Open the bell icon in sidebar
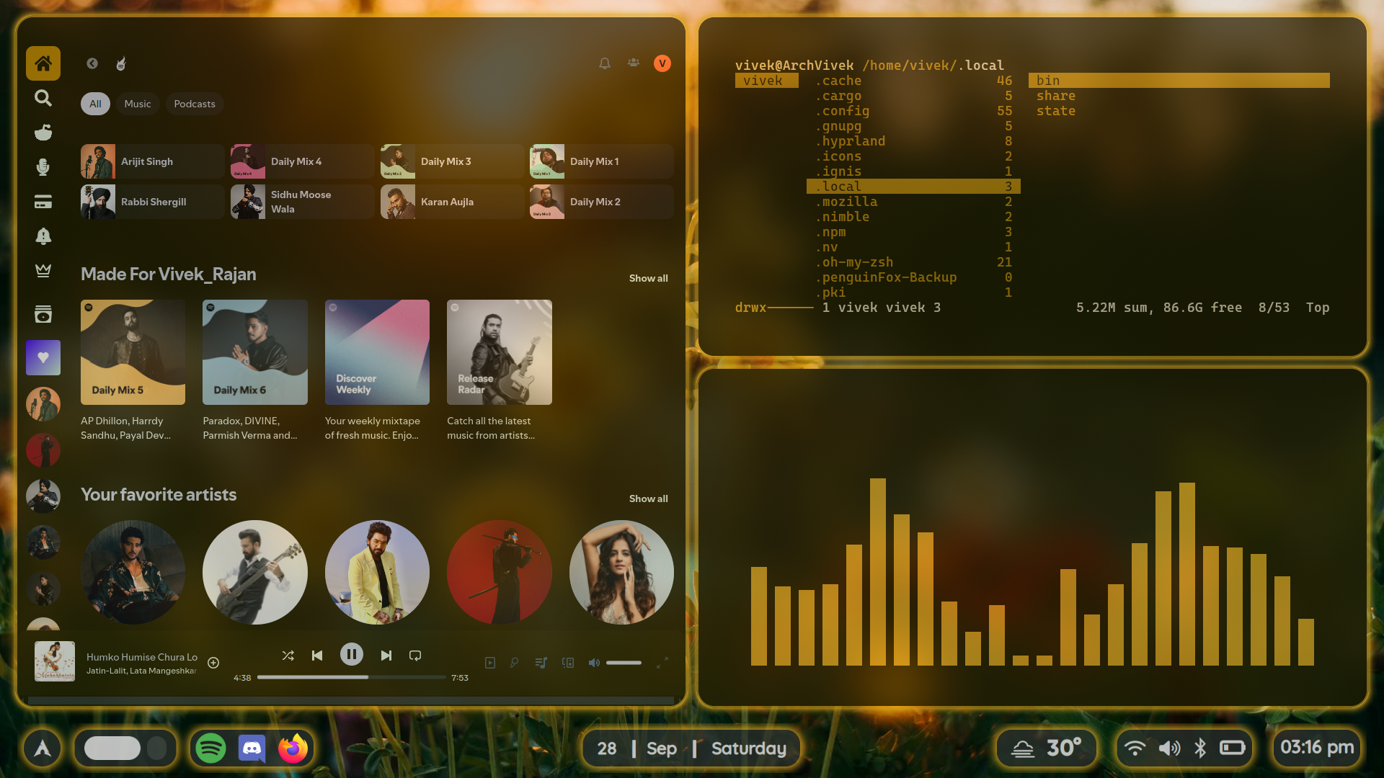 pos(43,236)
